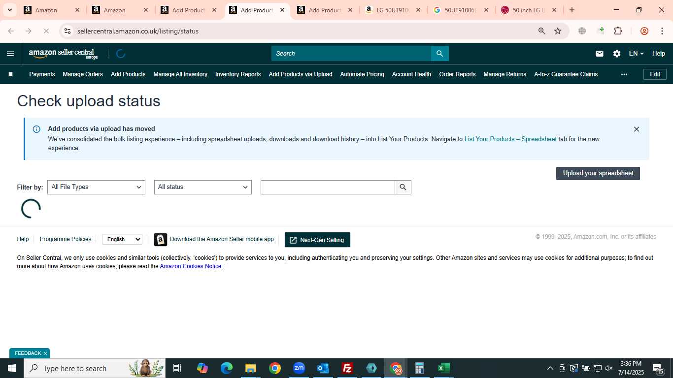The image size is (673, 378).
Task: Open Order Reports
Action: coord(457,74)
